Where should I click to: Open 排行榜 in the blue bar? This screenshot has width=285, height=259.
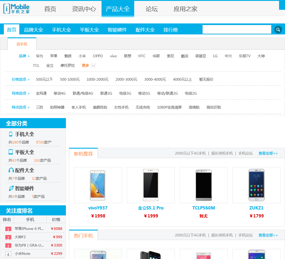pyautogui.click(x=170, y=30)
